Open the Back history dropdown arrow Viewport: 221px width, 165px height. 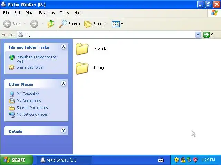point(25,24)
